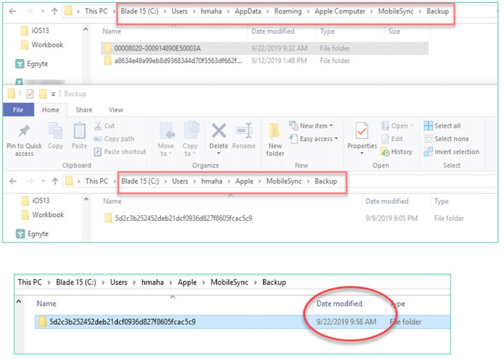Click up arrow in middle window

point(56,181)
